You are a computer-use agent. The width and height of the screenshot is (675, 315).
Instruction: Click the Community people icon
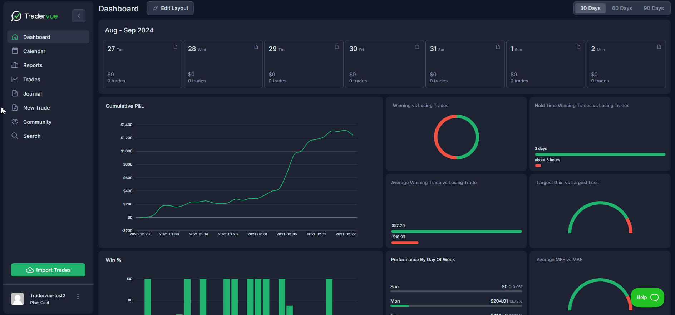tap(15, 122)
